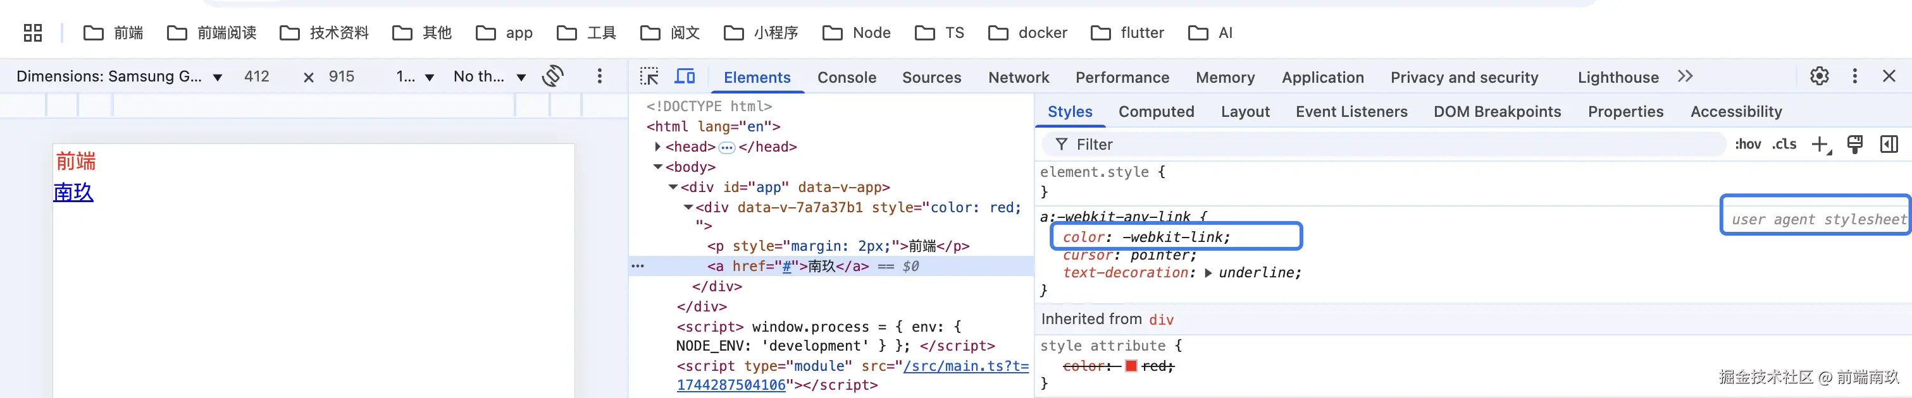Show more DevTools tabs chevron
The width and height of the screenshot is (1912, 398).
(1685, 76)
